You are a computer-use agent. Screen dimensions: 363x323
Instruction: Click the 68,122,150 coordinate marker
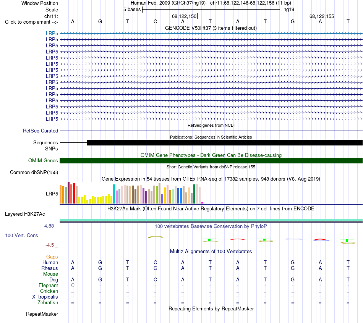[184, 16]
